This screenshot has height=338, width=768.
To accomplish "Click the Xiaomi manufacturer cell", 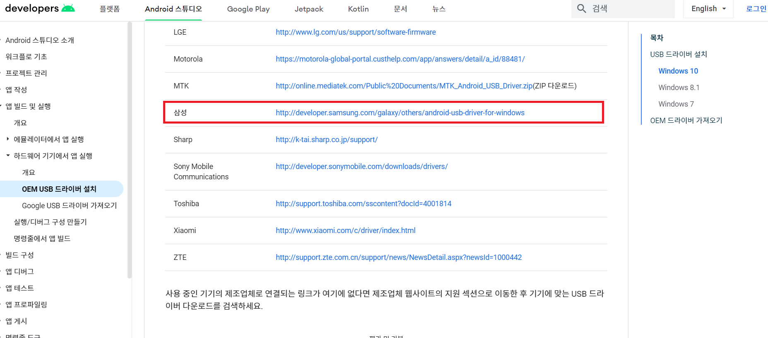I will pos(185,231).
